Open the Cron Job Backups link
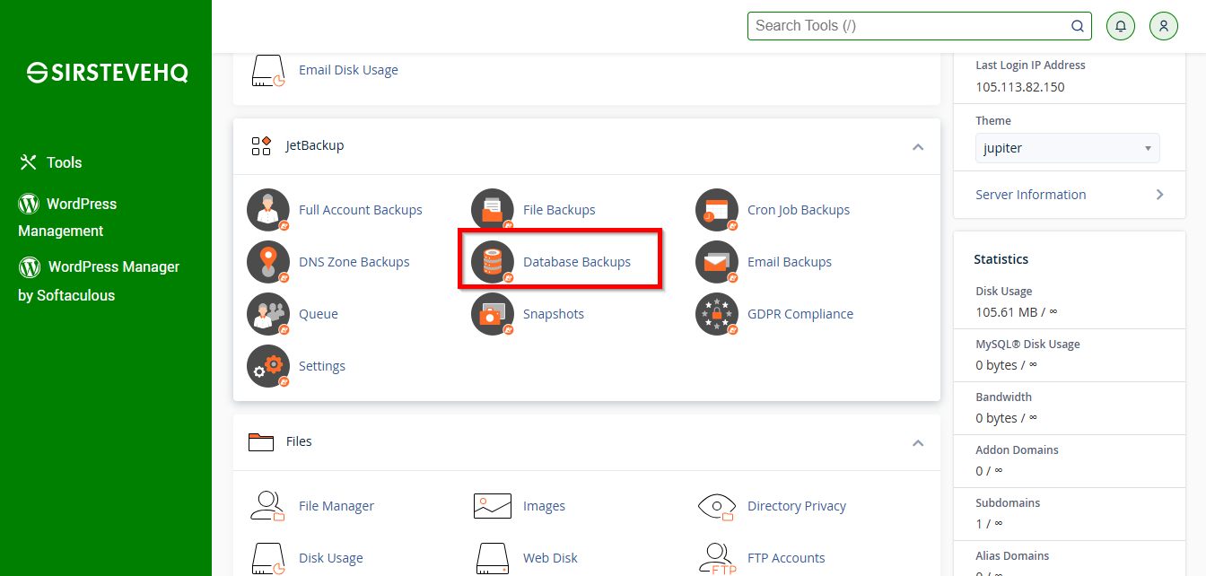The height and width of the screenshot is (576, 1206). pos(799,210)
